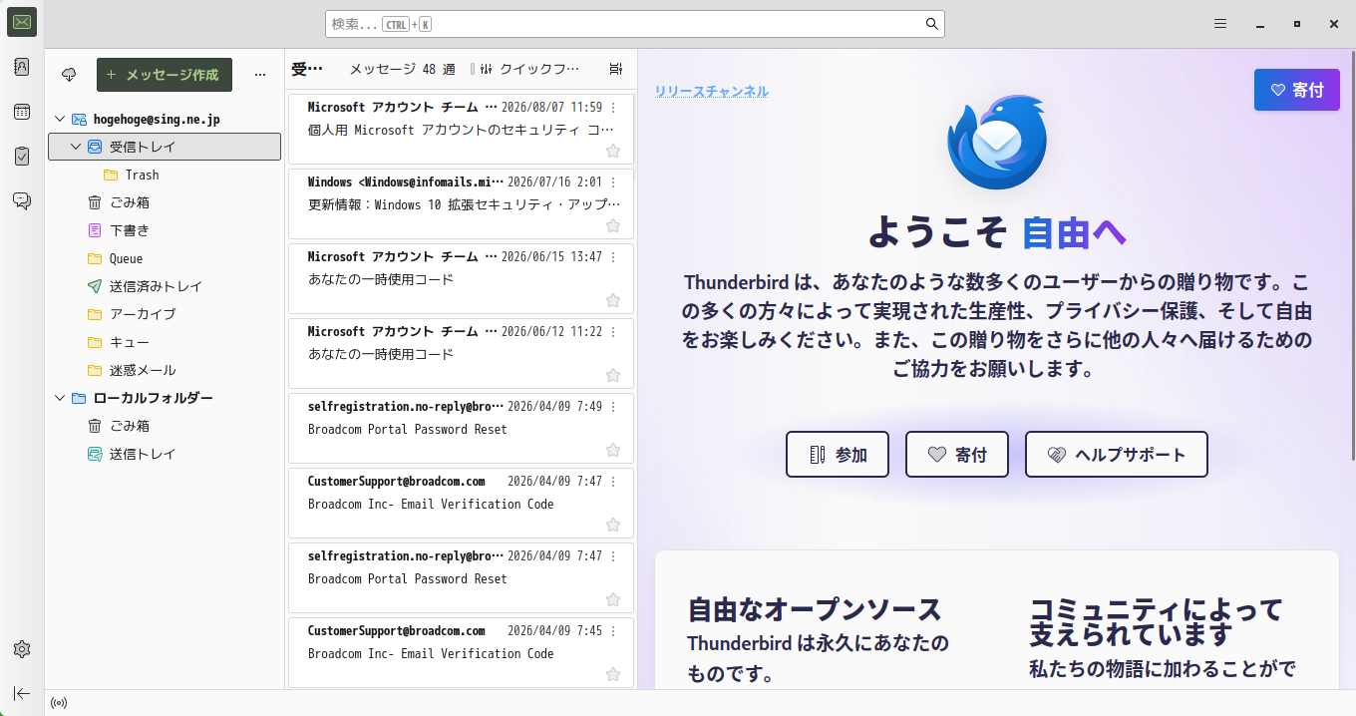Screen dimensions: 1356x716
Task: Open message あなたの一時使用コード from 2026/06/15
Action: pyautogui.click(x=461, y=278)
